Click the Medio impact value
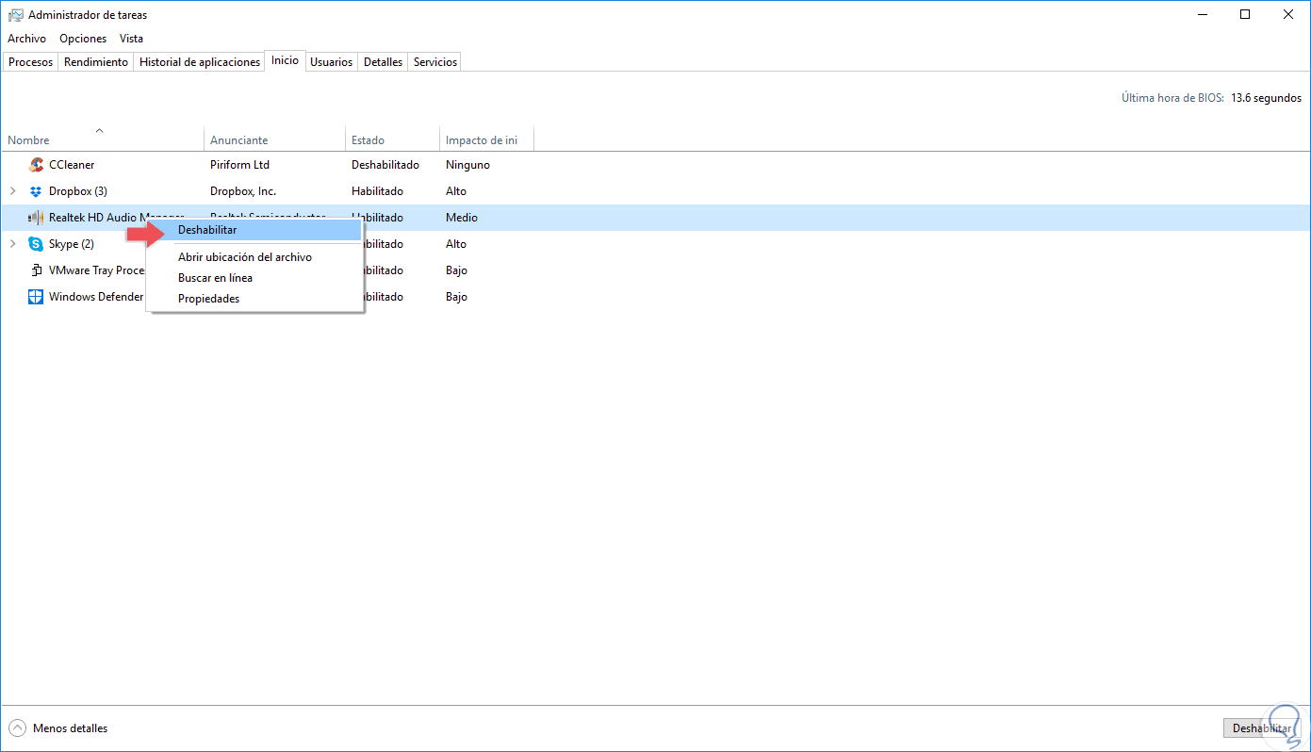Viewport: 1311px width, 752px height. tap(462, 218)
